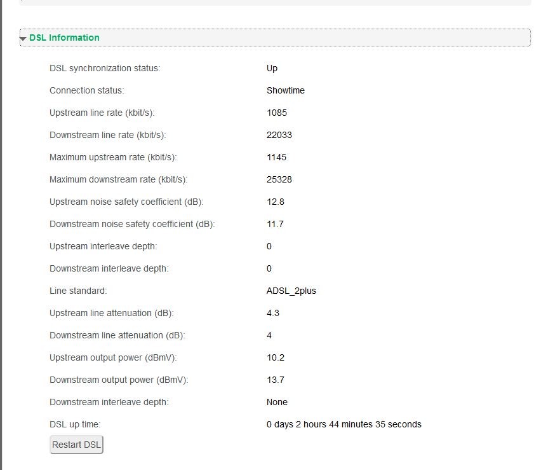This screenshot has height=470, width=534.
Task: Select the maximum upstream rate value 1145
Action: (x=276, y=157)
